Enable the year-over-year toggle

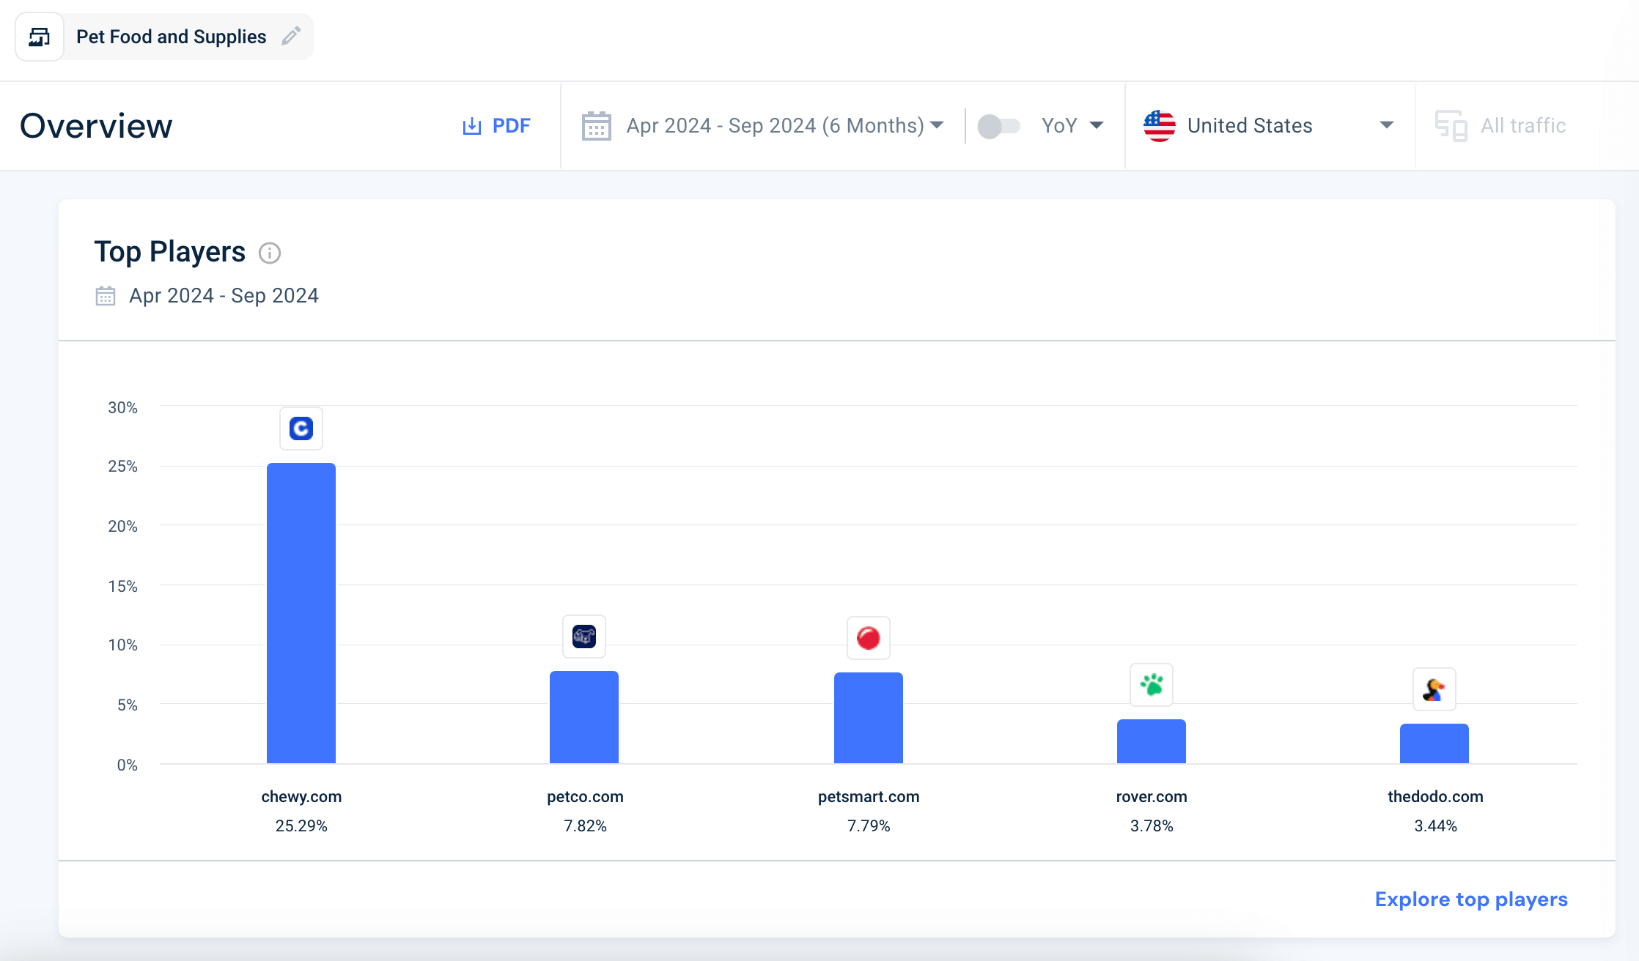pos(997,126)
